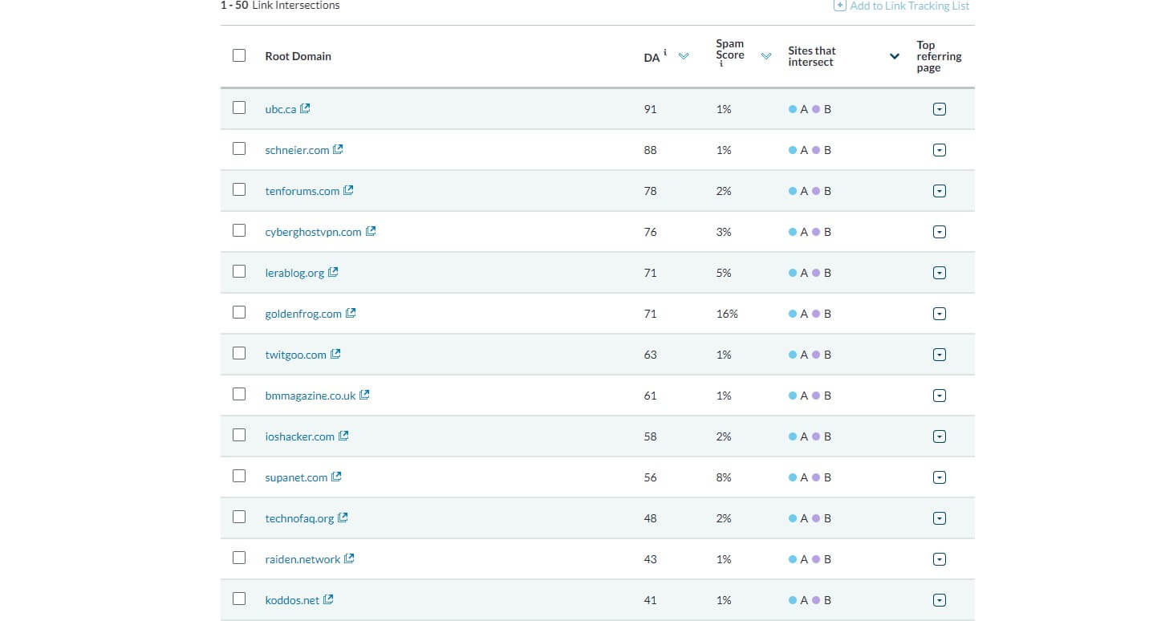Click the Spam Score info icon
Viewport: 1153px width, 621px height.
click(x=721, y=64)
